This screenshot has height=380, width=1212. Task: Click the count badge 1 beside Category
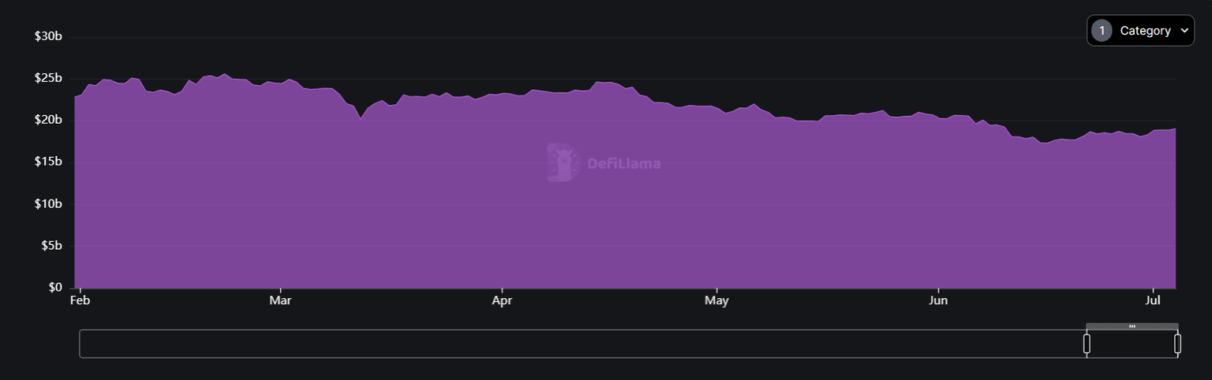1102,31
